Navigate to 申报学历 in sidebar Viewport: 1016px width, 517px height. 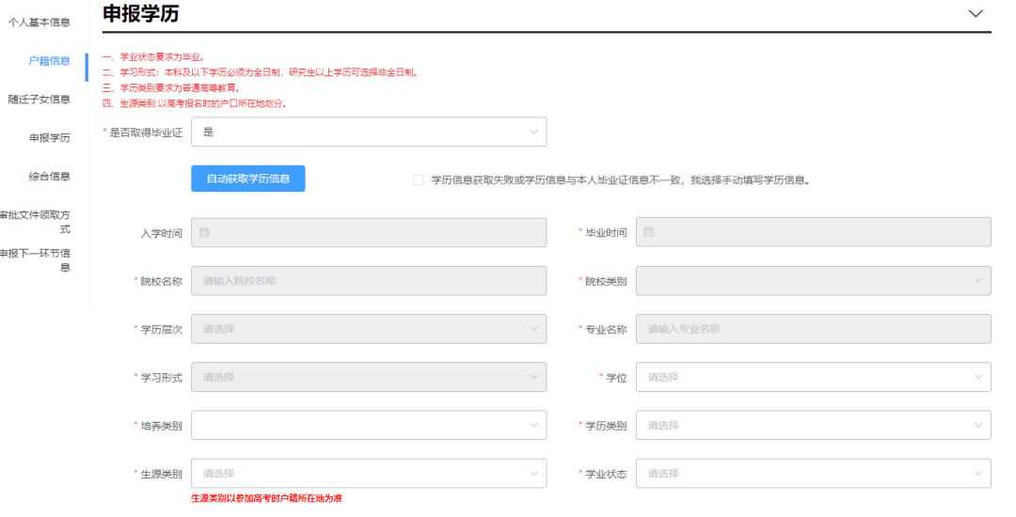coord(49,138)
